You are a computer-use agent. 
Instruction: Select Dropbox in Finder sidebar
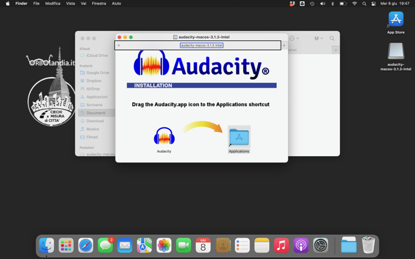click(x=97, y=80)
